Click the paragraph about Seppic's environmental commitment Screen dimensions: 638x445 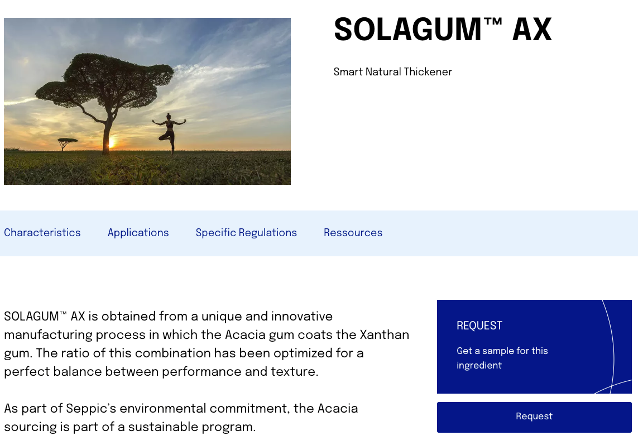tap(181, 418)
